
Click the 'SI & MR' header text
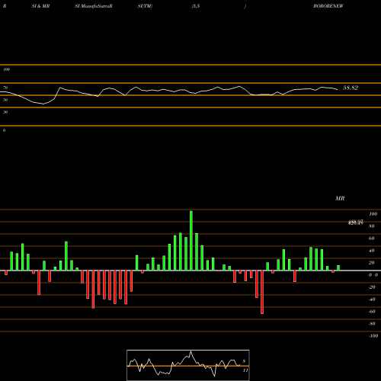[40, 6]
